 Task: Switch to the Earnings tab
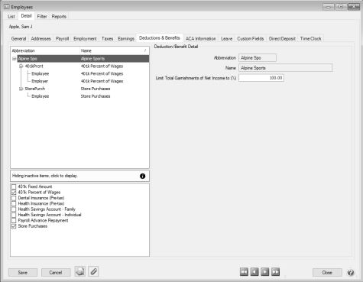tap(126, 39)
